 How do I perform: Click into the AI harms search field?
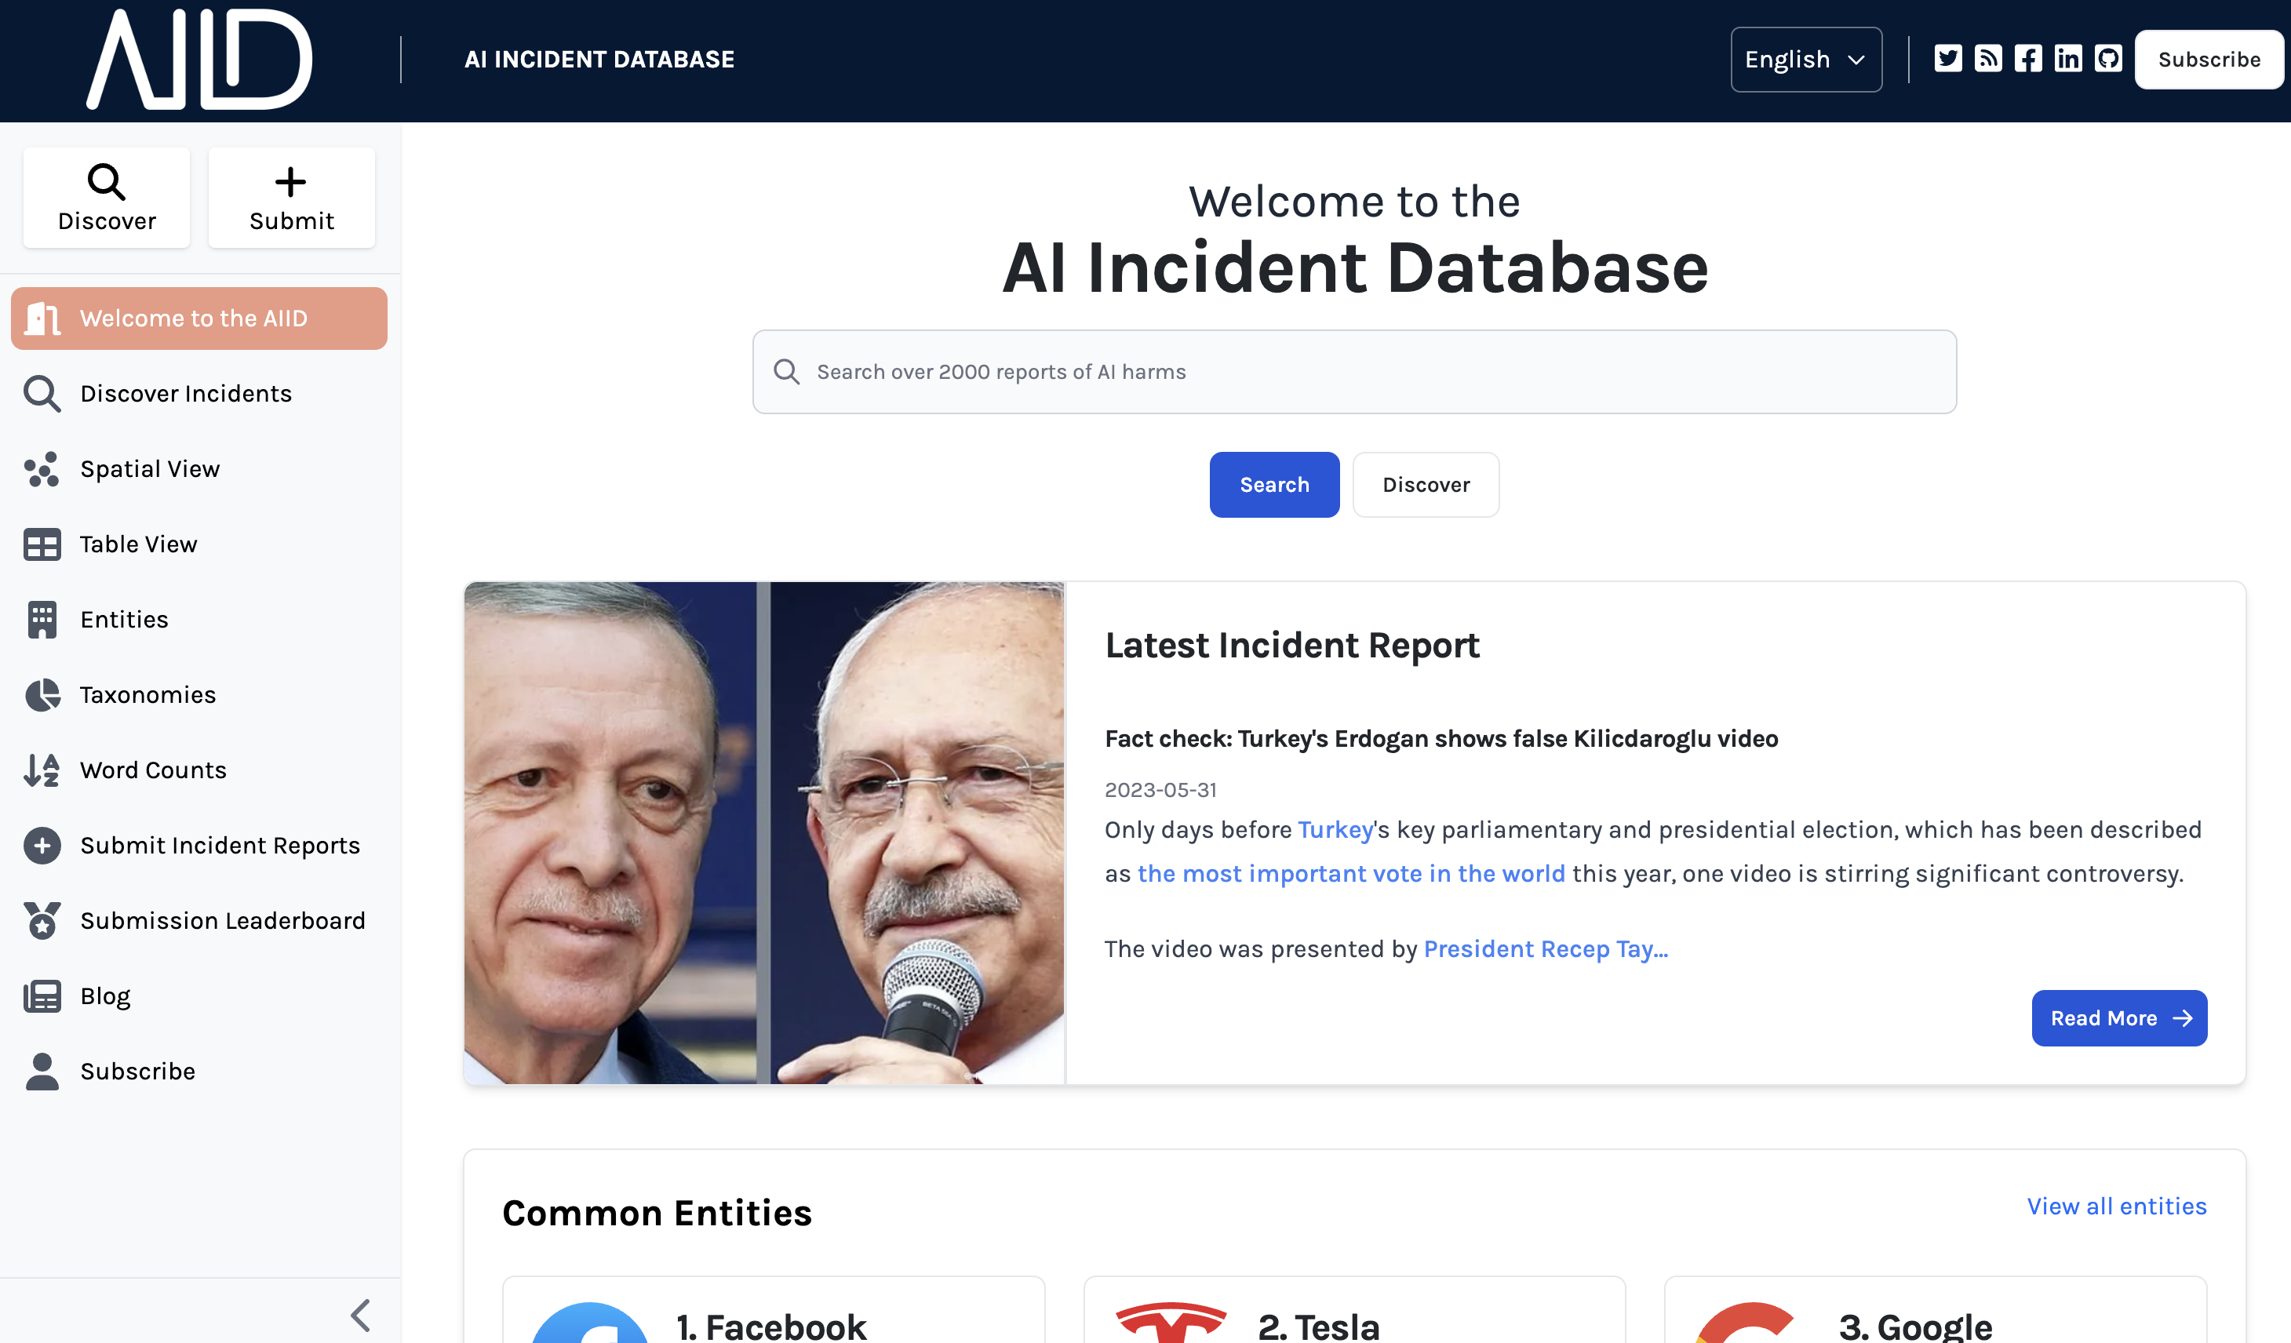pyautogui.click(x=1355, y=372)
